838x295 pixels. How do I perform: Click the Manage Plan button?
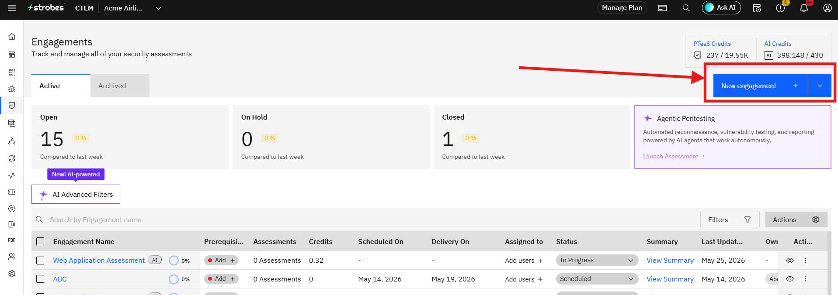pos(622,8)
